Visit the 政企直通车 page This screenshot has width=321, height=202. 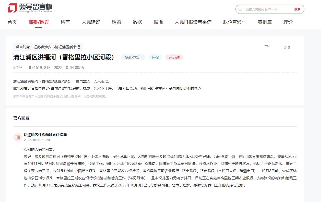pos(234,22)
